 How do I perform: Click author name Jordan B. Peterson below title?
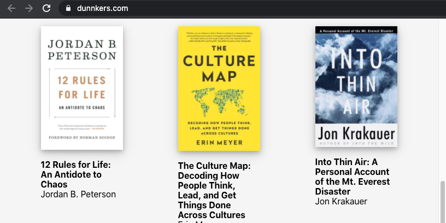[78, 194]
